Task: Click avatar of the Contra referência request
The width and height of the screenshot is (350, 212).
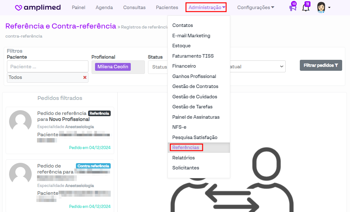Action: (20, 174)
